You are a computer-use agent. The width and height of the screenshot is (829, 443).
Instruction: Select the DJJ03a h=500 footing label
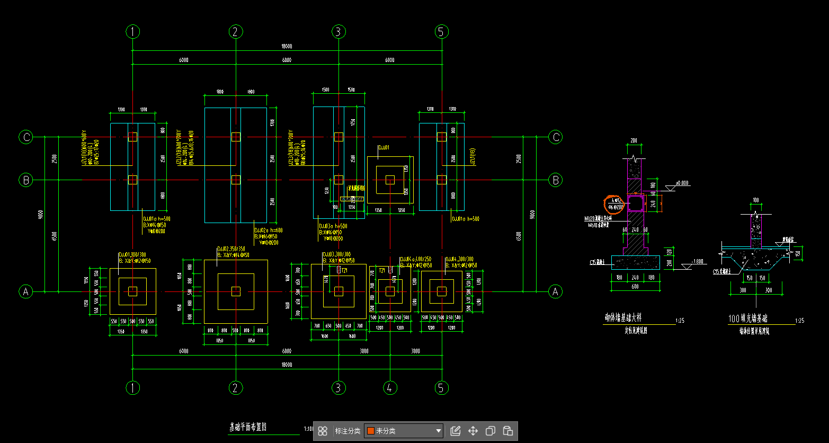(333, 226)
